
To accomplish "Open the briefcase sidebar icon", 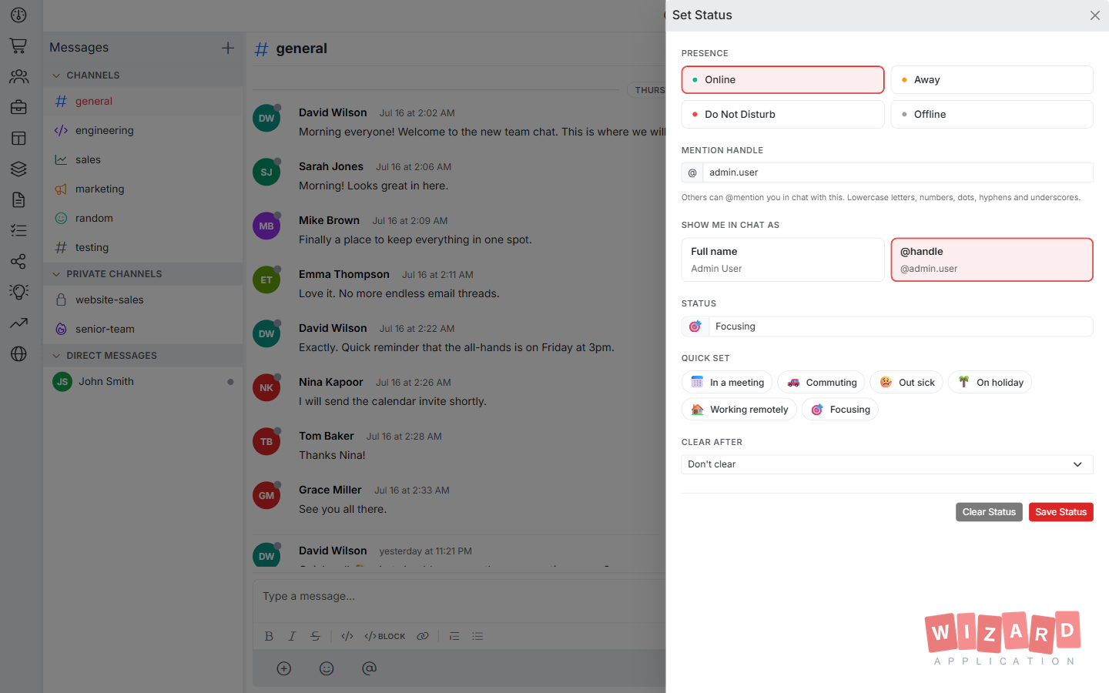I will point(18,107).
